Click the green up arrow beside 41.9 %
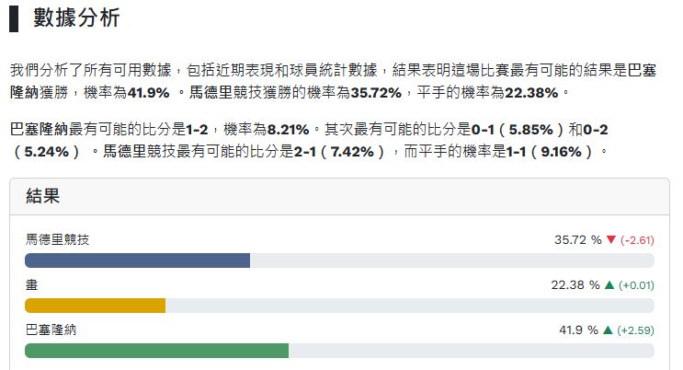Screen dimensions: 683x370 coord(607,330)
